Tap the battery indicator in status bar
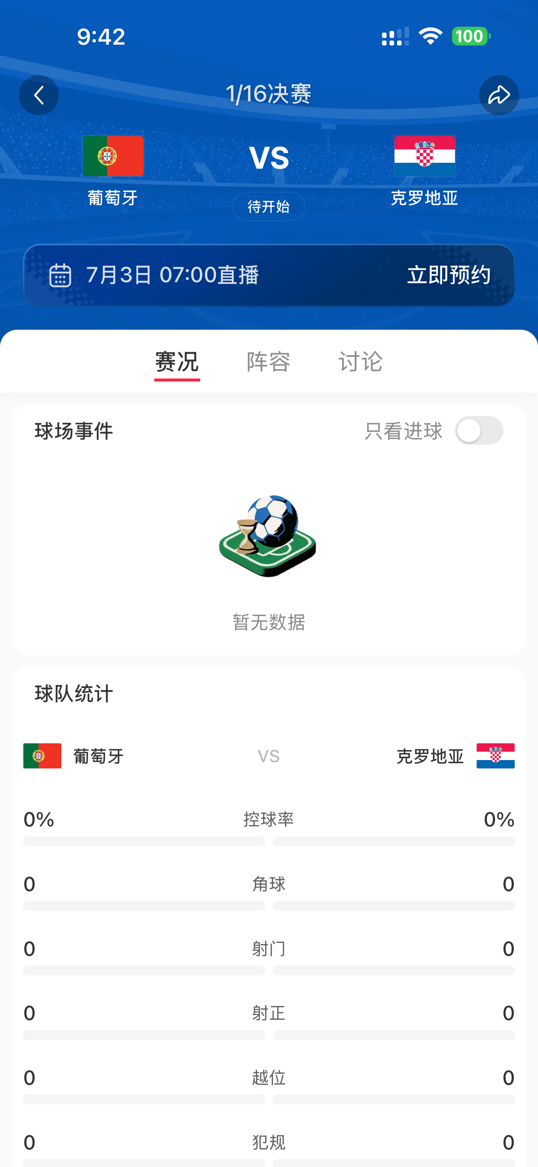The image size is (538, 1167). pos(471,36)
